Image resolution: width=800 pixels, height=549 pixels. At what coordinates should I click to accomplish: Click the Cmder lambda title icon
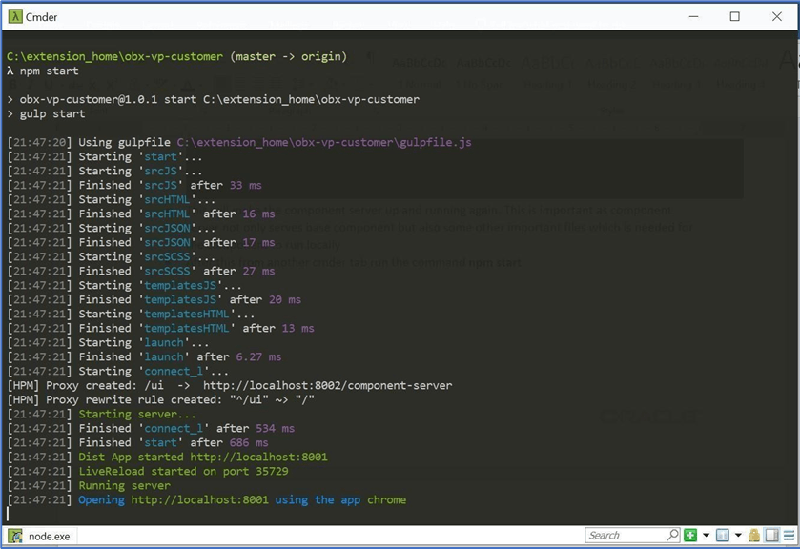[x=15, y=17]
